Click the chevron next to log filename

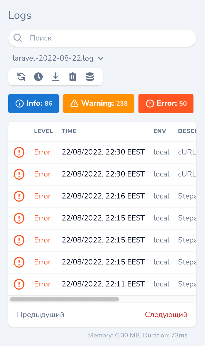101,58
